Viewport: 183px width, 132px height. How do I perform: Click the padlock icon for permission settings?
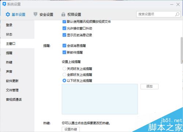click(x=63, y=14)
